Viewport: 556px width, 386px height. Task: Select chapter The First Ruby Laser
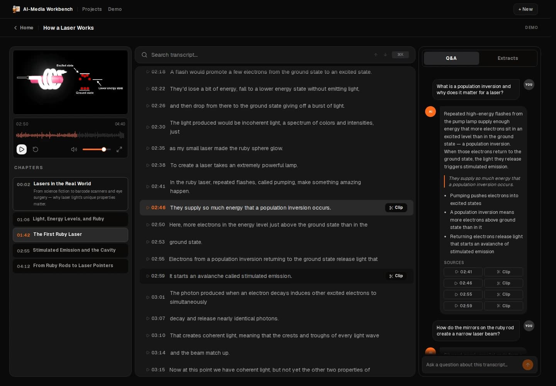click(x=70, y=235)
